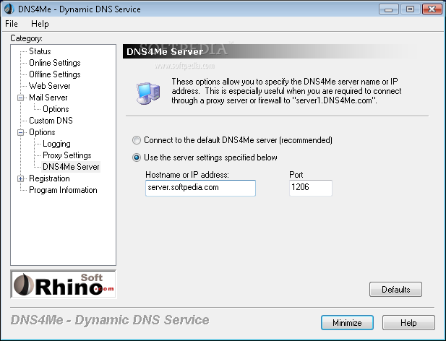The image size is (446, 341).
Task: Click the Minimize button at the bottom
Action: tap(347, 323)
